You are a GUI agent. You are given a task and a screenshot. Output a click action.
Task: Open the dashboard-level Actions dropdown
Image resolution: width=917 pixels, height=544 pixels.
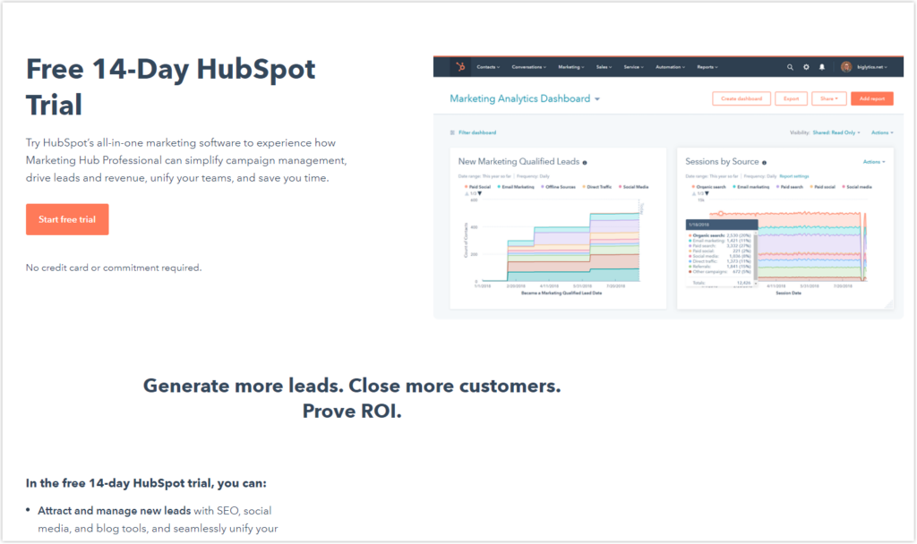tap(882, 132)
